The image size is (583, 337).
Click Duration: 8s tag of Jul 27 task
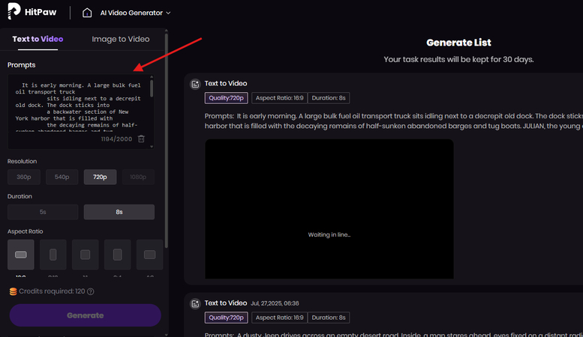click(329, 318)
